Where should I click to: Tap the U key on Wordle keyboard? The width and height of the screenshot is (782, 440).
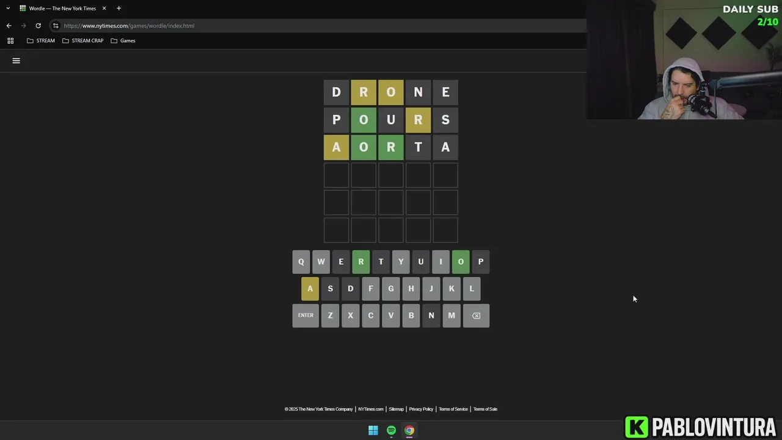(420, 262)
